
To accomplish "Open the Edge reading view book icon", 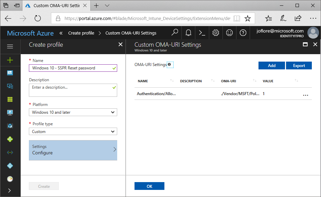I will pos(237,18).
